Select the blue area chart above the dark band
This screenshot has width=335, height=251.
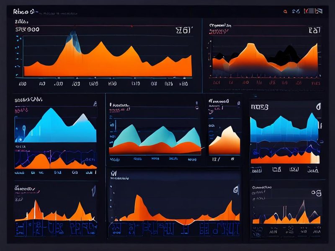coord(285,128)
